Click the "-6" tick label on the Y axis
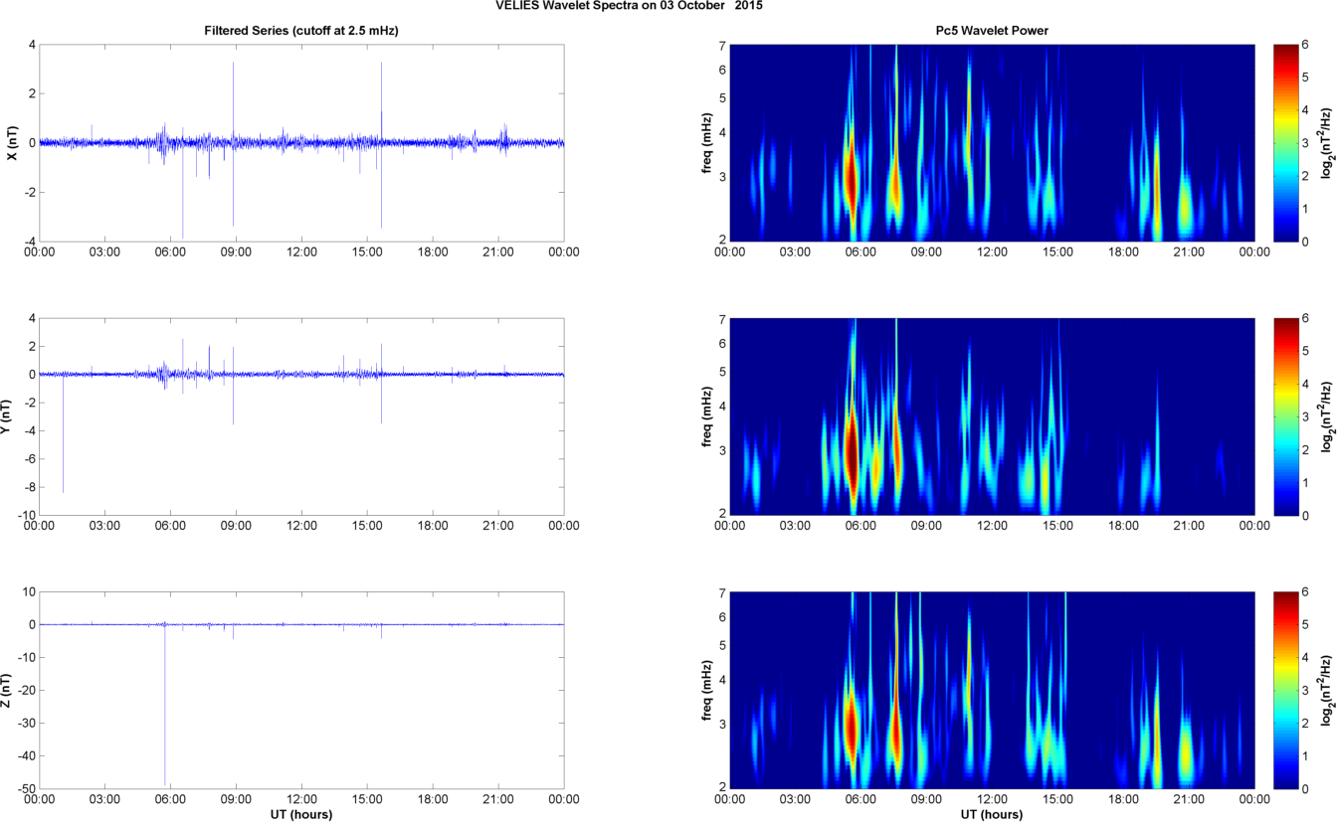This screenshot has width=1337, height=822. tap(29, 459)
